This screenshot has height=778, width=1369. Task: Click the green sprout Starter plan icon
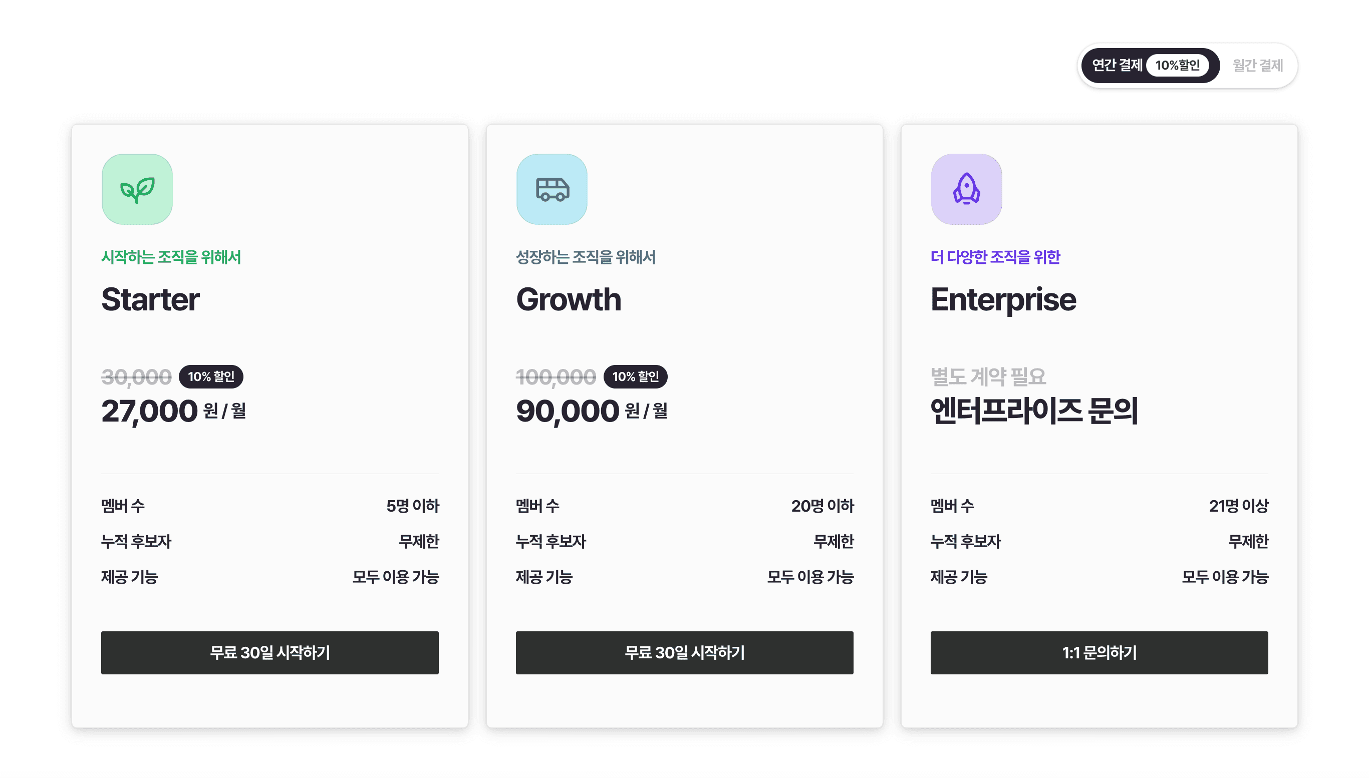[137, 189]
